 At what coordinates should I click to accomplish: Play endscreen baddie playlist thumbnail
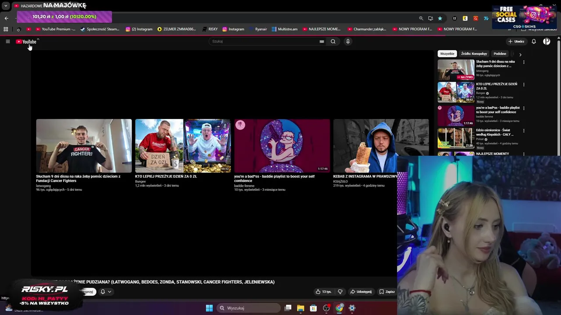[282, 146]
